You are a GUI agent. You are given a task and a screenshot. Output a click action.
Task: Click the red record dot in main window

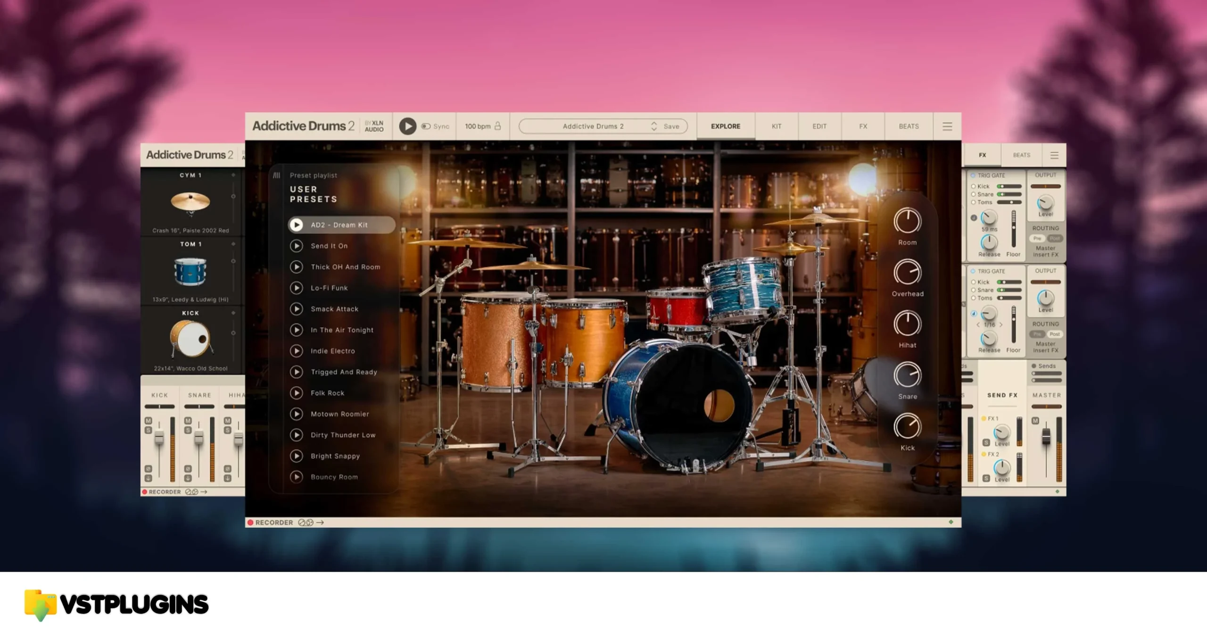coord(250,522)
